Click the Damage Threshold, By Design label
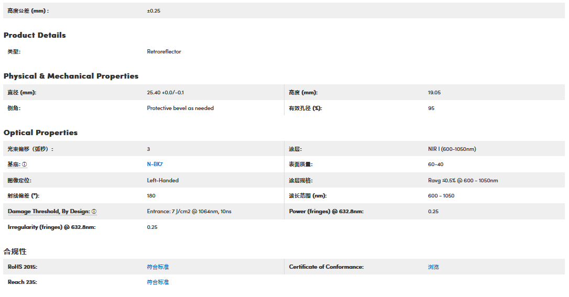 point(49,212)
